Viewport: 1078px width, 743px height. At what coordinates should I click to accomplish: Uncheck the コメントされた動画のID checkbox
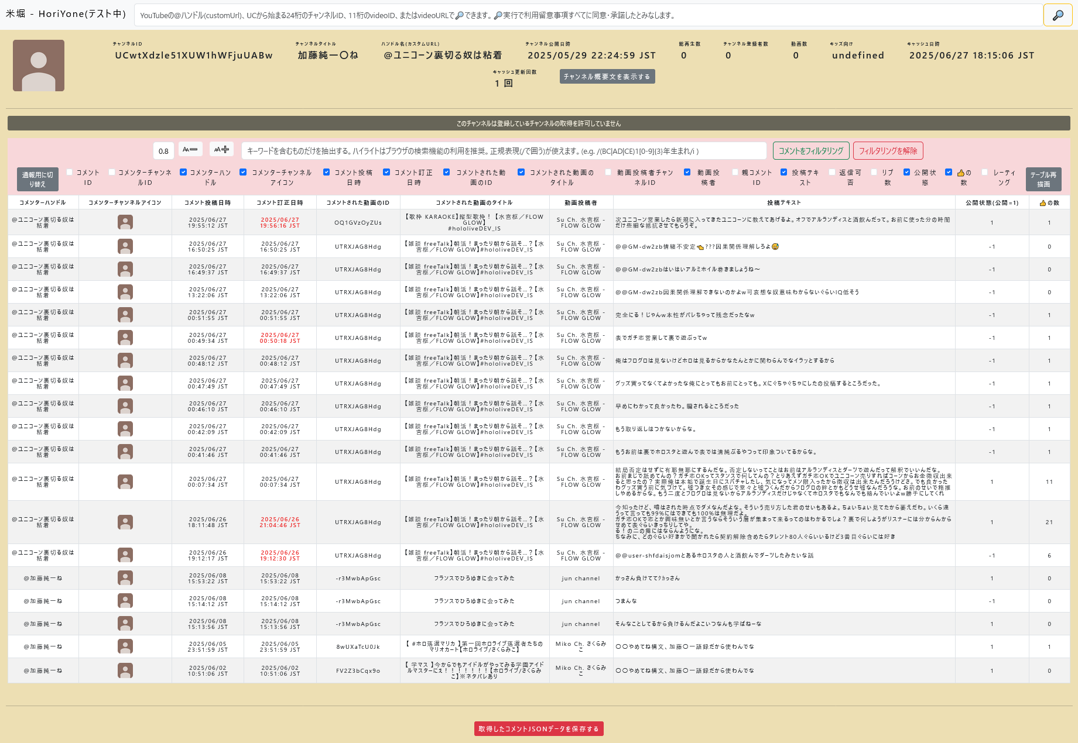(x=447, y=172)
